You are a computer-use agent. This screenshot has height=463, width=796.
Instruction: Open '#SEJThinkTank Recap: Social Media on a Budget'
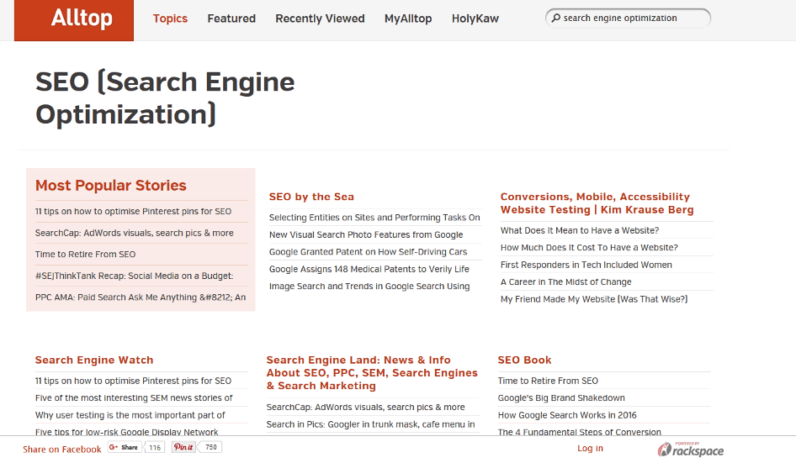[134, 276]
